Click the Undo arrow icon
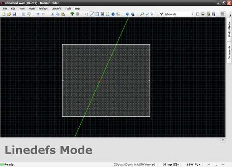Viewport: 232px width, 167px height. (x=38, y=14)
